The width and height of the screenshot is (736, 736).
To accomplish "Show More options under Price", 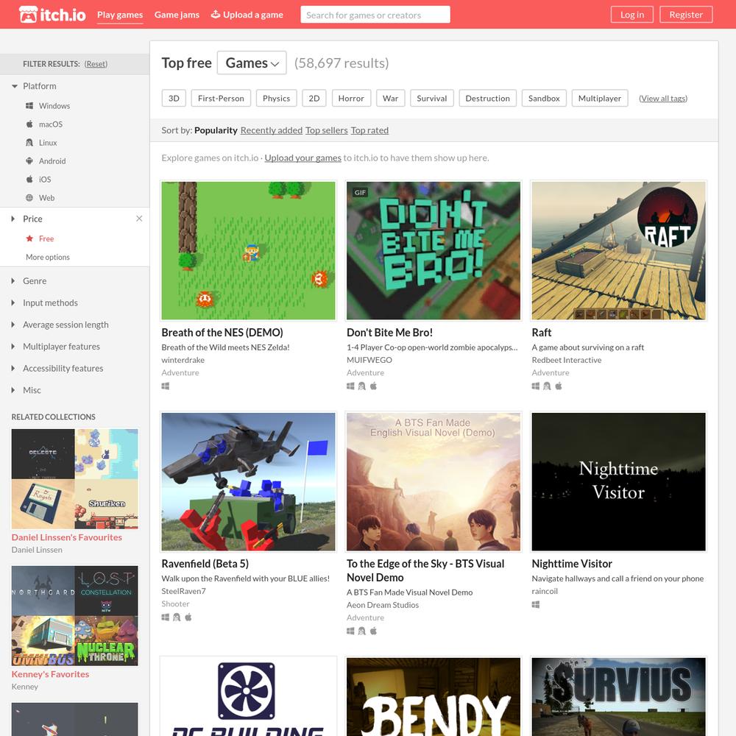I will [x=47, y=257].
